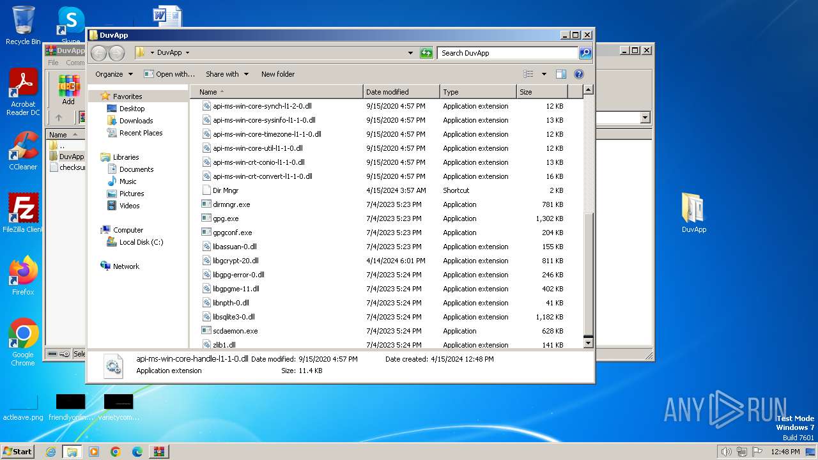
Task: Open the Help question mark icon
Action: click(x=579, y=74)
